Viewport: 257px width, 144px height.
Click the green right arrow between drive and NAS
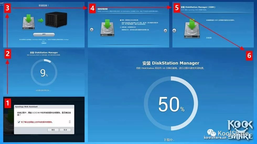(41, 21)
